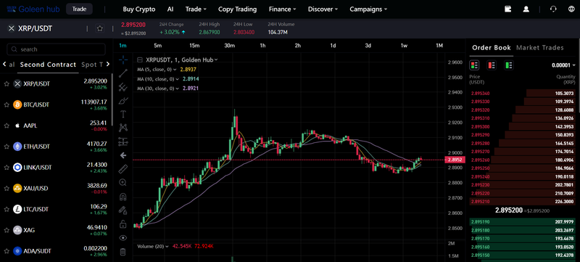Star the ETH/USDT list row
This screenshot has width=580, height=262.
(7, 147)
